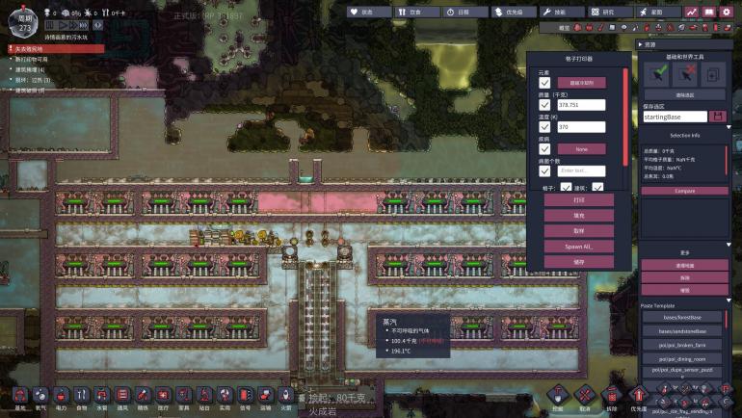
Task: Open the Refinement (精炼) build category
Action: [x=143, y=396]
